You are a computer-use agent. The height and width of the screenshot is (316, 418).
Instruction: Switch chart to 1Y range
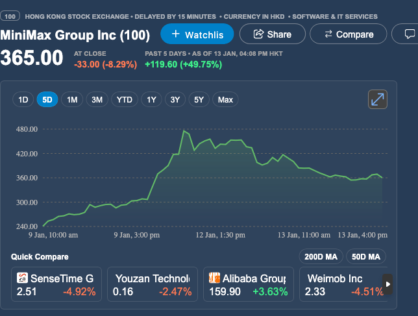(x=151, y=99)
